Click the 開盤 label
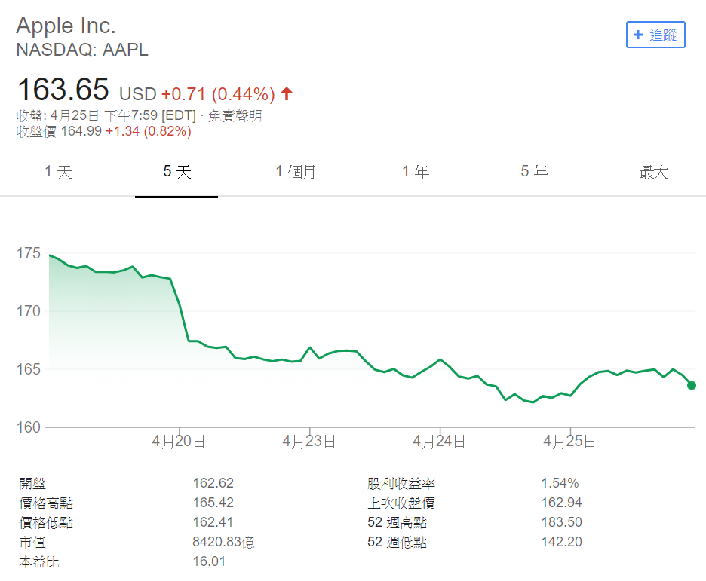This screenshot has width=706, height=581. coord(32,484)
